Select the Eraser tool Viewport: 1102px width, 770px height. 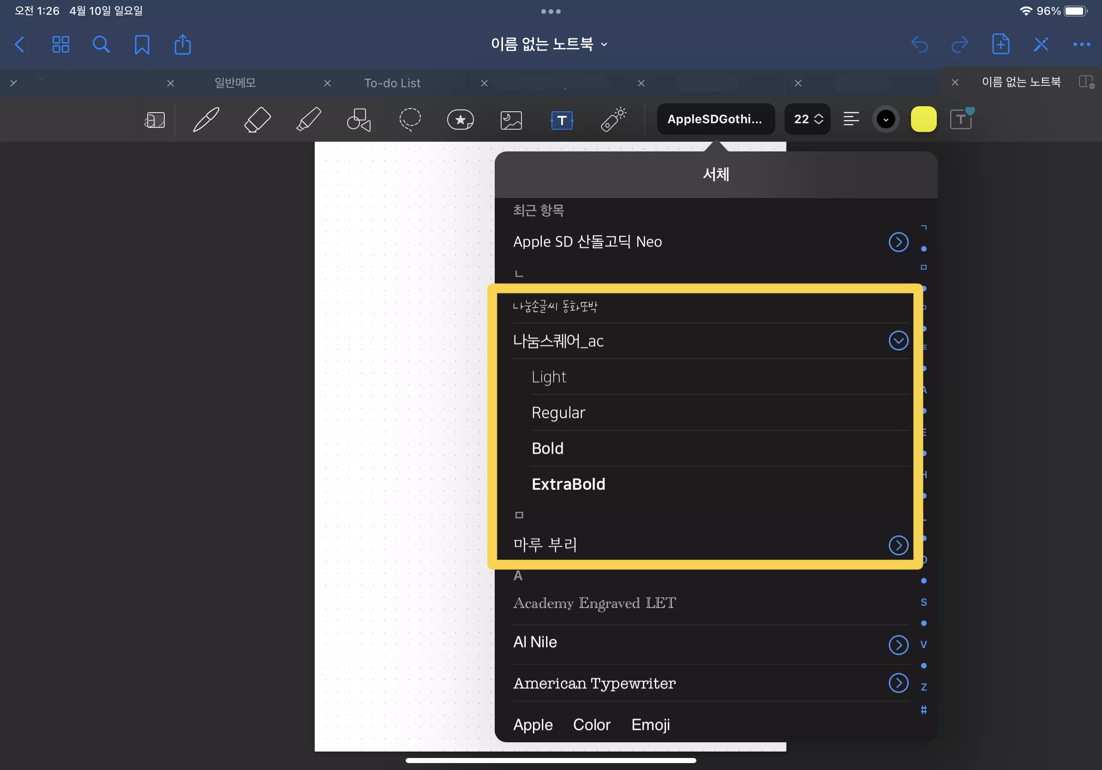pyautogui.click(x=257, y=120)
